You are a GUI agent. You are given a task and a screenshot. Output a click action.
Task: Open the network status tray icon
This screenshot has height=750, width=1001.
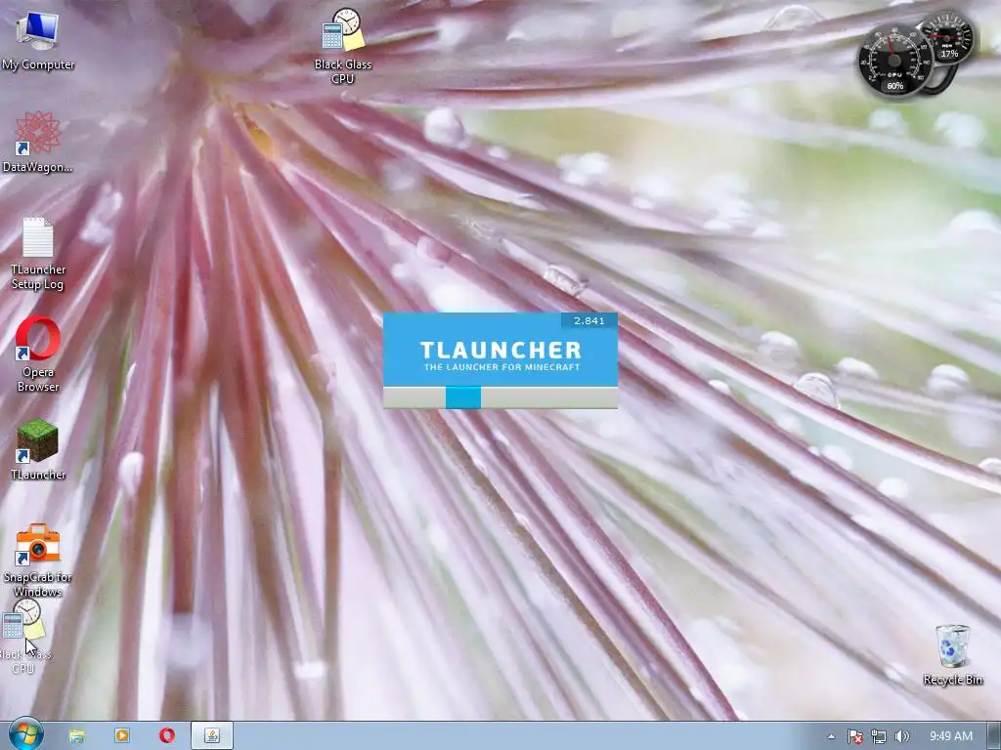pyautogui.click(x=879, y=736)
